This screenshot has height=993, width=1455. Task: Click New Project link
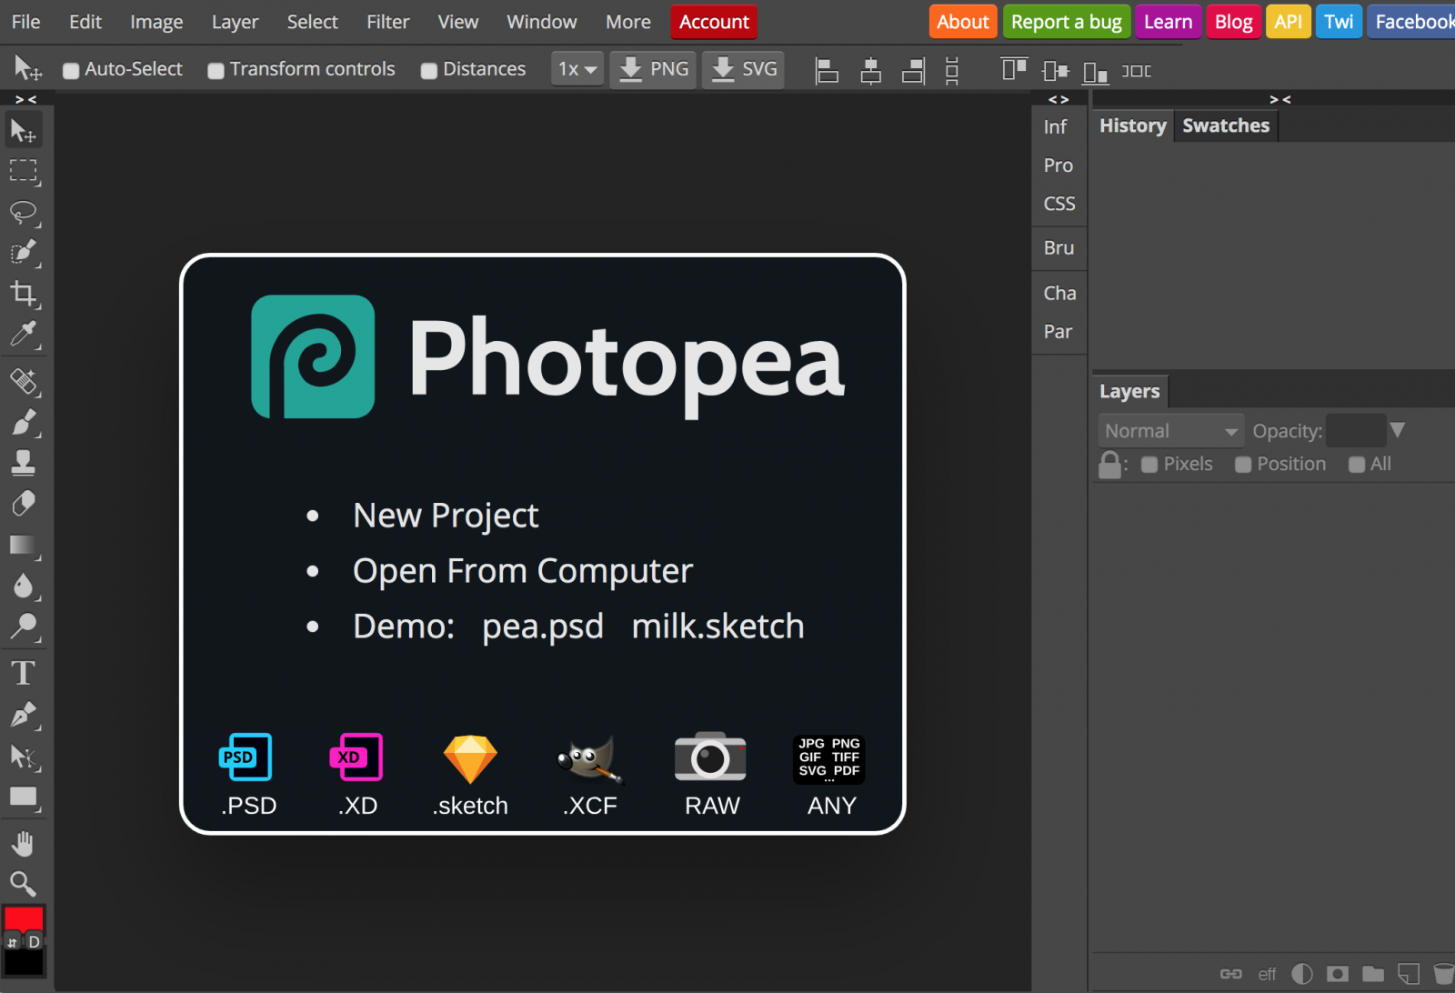446,516
